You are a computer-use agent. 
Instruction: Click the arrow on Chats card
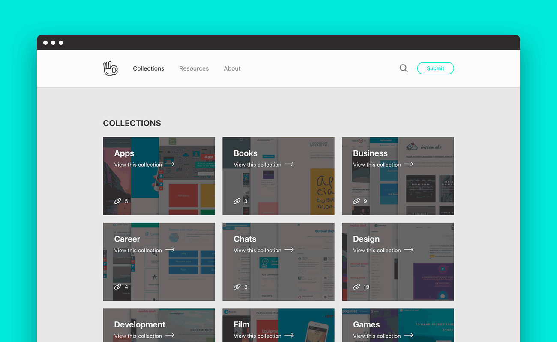pos(289,250)
